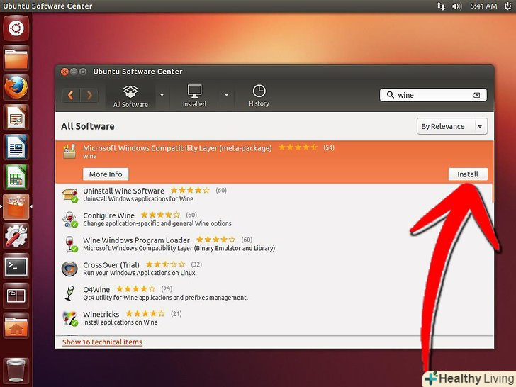Select Configure Wine entry
The width and height of the screenshot is (516, 387).
click(274, 220)
